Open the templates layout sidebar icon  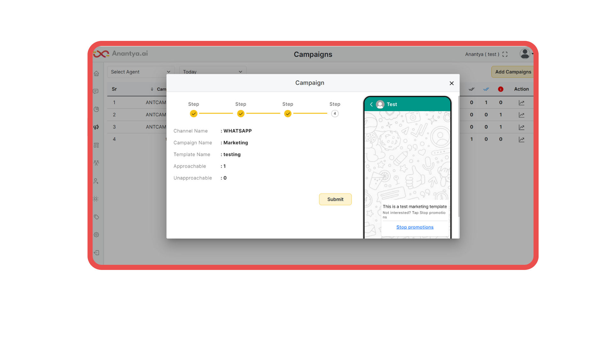(x=96, y=145)
